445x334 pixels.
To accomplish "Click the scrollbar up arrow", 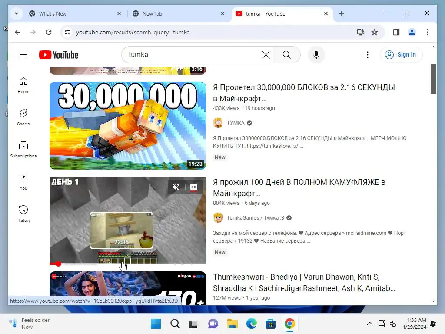I will tap(433, 47).
